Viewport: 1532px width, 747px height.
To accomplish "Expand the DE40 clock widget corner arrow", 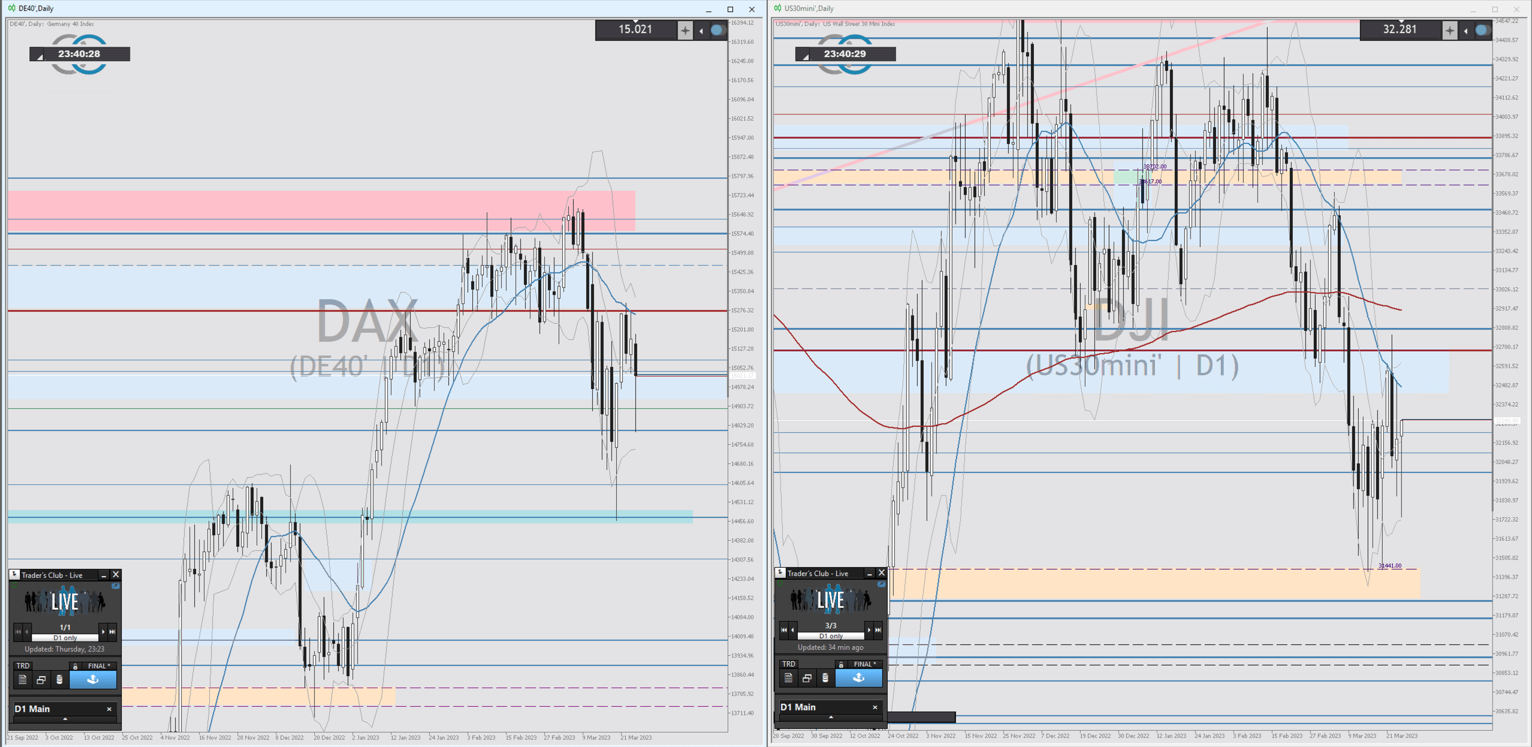I will click(40, 56).
